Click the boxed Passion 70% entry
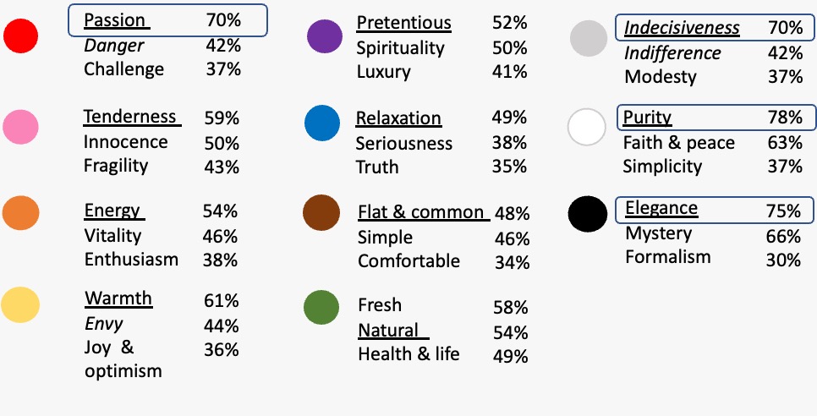This screenshot has height=416, width=817. click(167, 20)
